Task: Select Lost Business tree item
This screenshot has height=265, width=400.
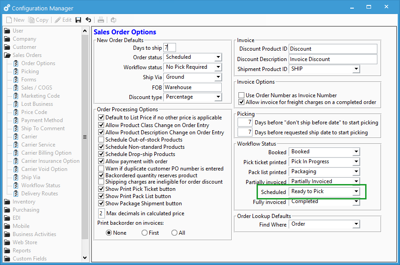Action: click(x=33, y=104)
